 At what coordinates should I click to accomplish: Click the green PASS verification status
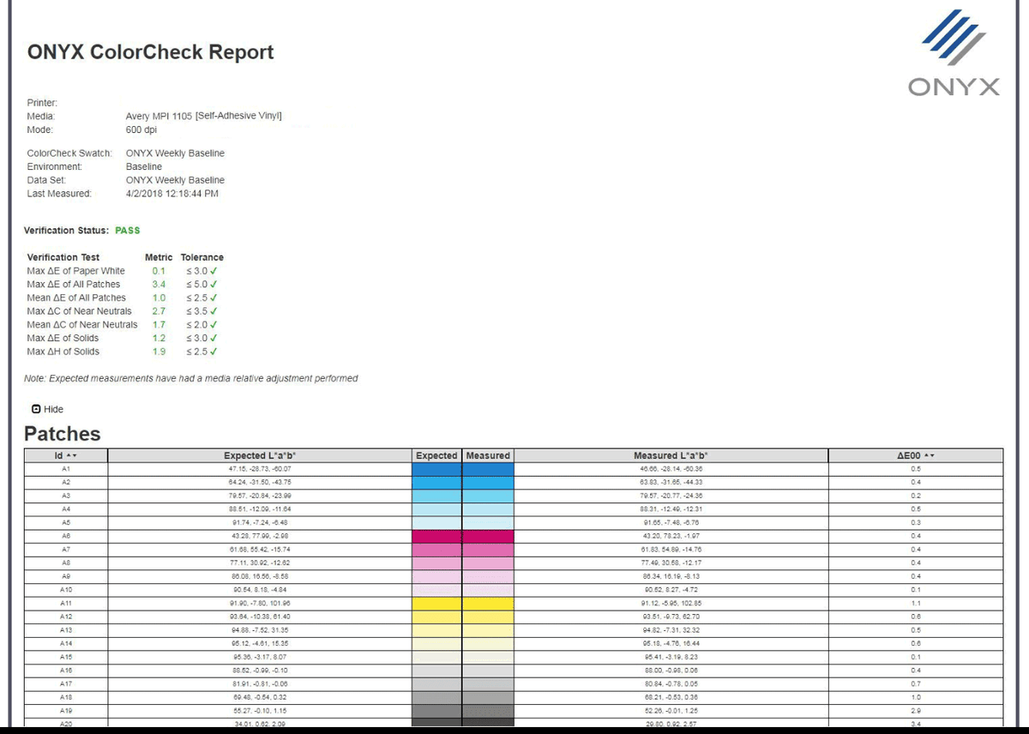pos(127,231)
